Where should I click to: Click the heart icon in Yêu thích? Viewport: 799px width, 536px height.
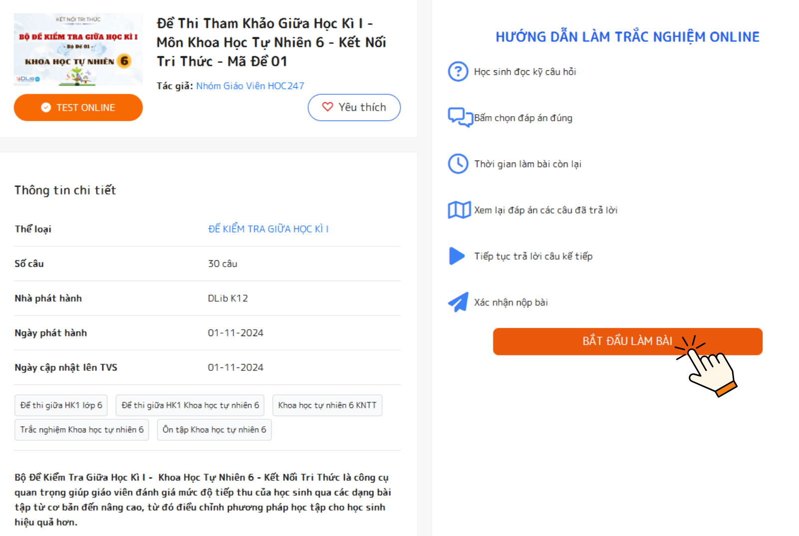328,107
